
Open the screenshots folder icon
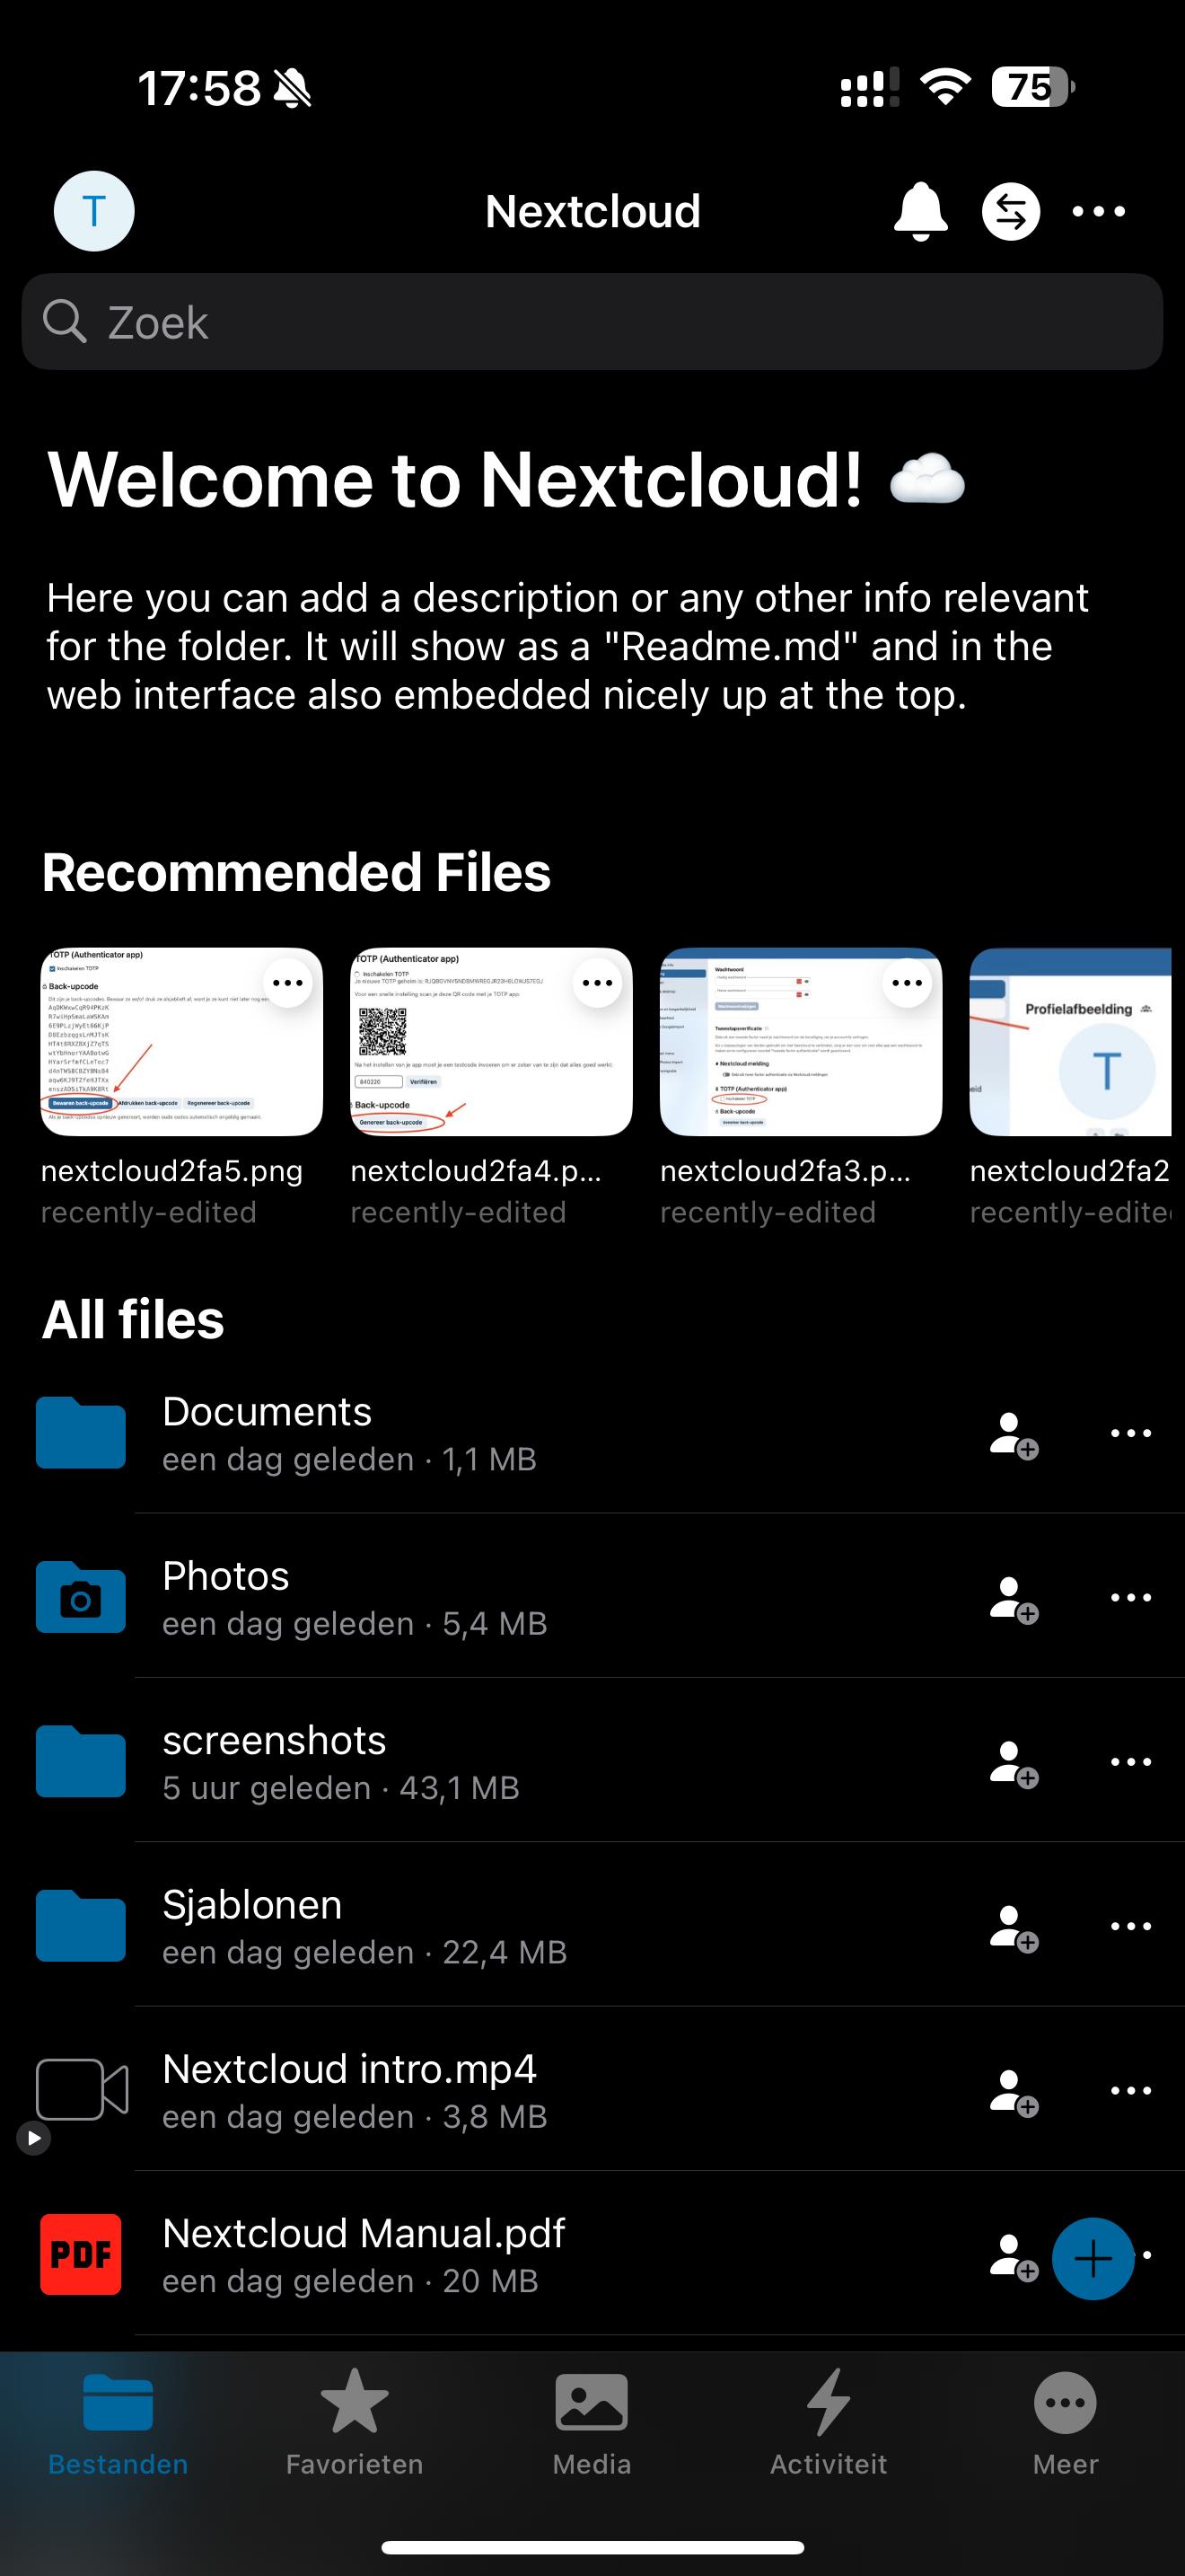pos(81,1761)
